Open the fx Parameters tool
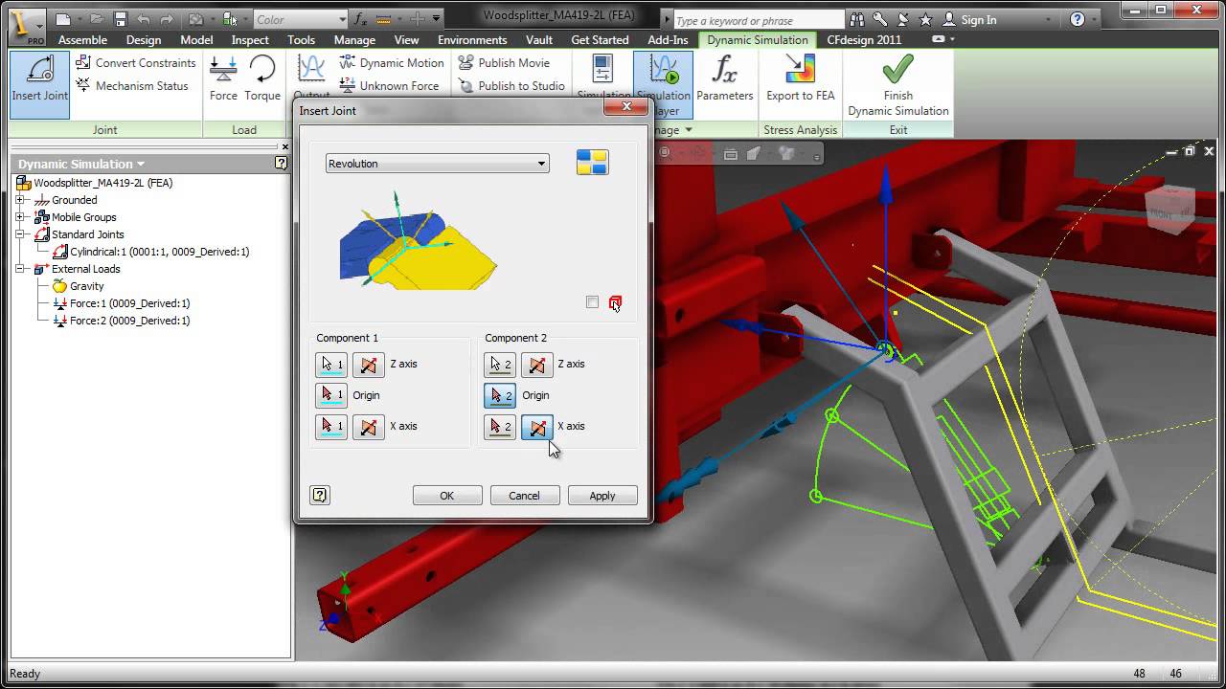This screenshot has height=689, width=1226. (x=725, y=78)
